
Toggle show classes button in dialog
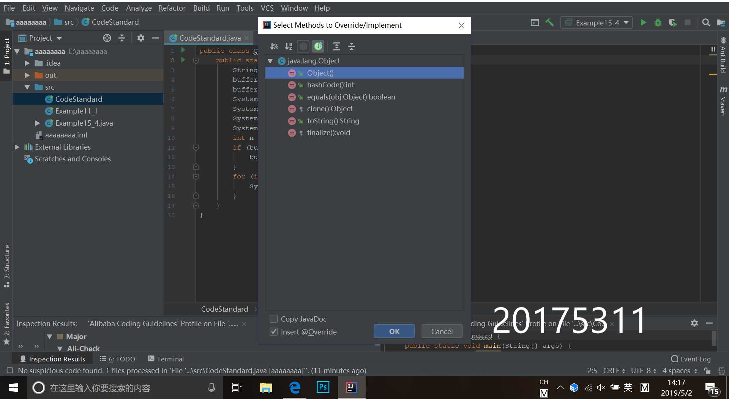(303, 46)
